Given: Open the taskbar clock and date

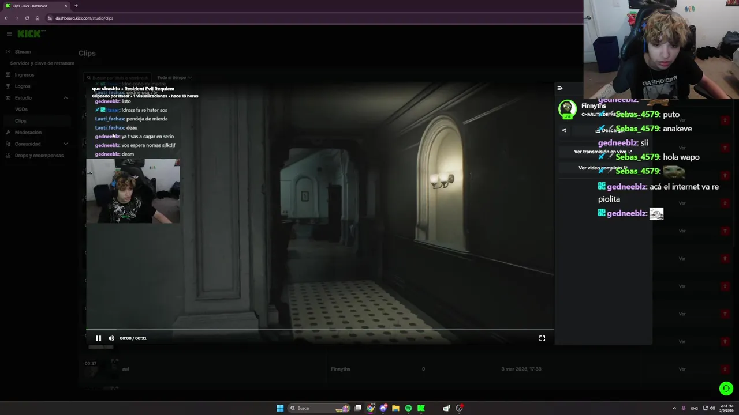Looking at the screenshot, I should coord(727,408).
